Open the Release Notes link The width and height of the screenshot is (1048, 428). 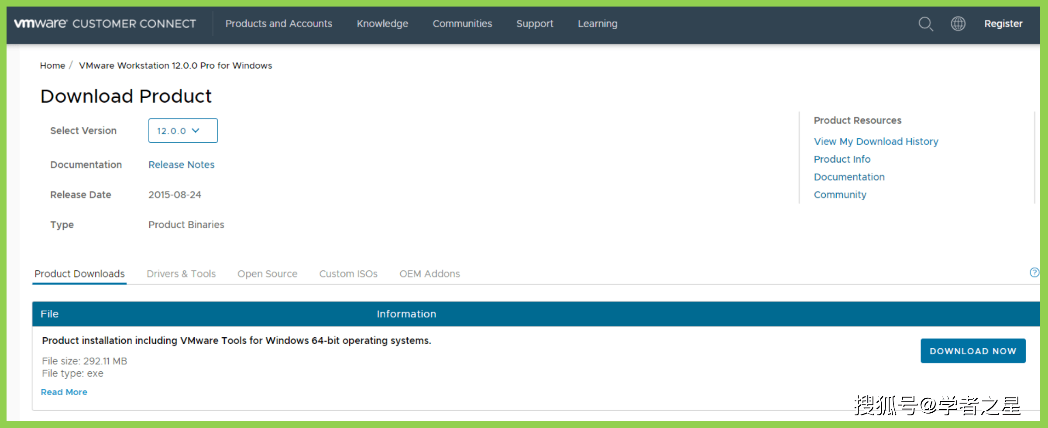[x=181, y=164]
